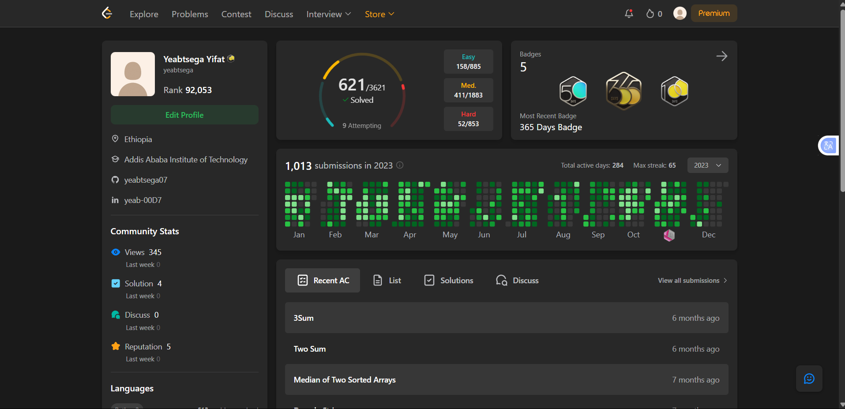The width and height of the screenshot is (845, 409).
Task: Click the Easy 158/885 difficulty box
Action: (x=468, y=62)
